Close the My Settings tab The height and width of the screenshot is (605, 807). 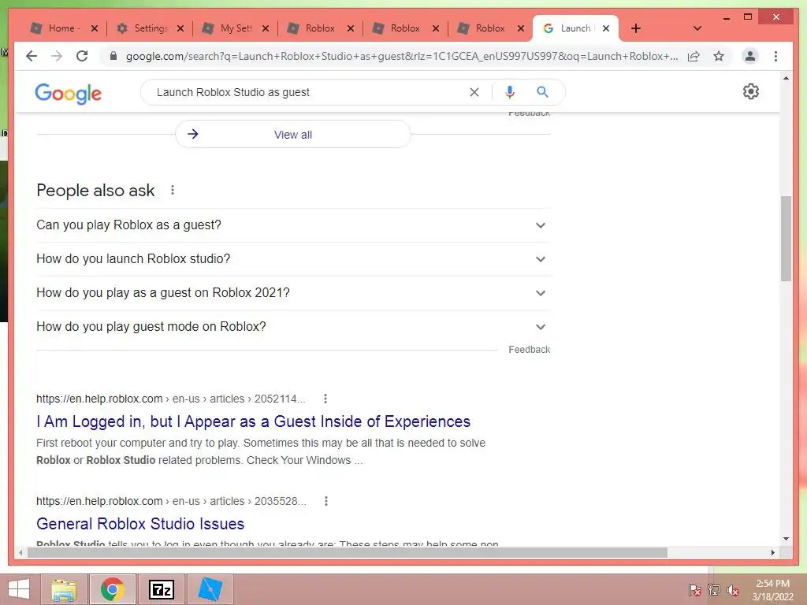[x=265, y=28]
